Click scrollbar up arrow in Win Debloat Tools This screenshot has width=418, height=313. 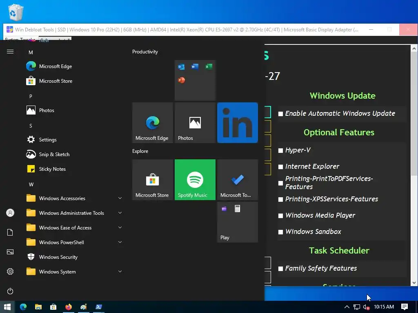click(x=414, y=49)
